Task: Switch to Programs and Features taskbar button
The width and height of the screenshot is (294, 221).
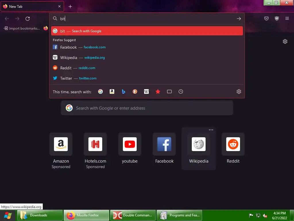Action: (179, 215)
